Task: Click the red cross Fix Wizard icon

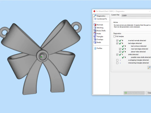Action: [x=94, y=11]
